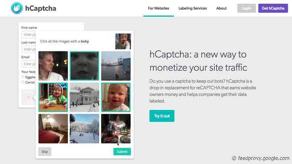Deselect the baby in green hoodie image
Viewport: 292px width, 164px height.
click(53, 97)
